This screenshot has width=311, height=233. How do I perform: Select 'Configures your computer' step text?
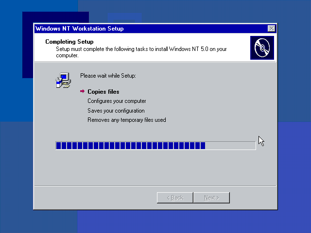pos(117,101)
